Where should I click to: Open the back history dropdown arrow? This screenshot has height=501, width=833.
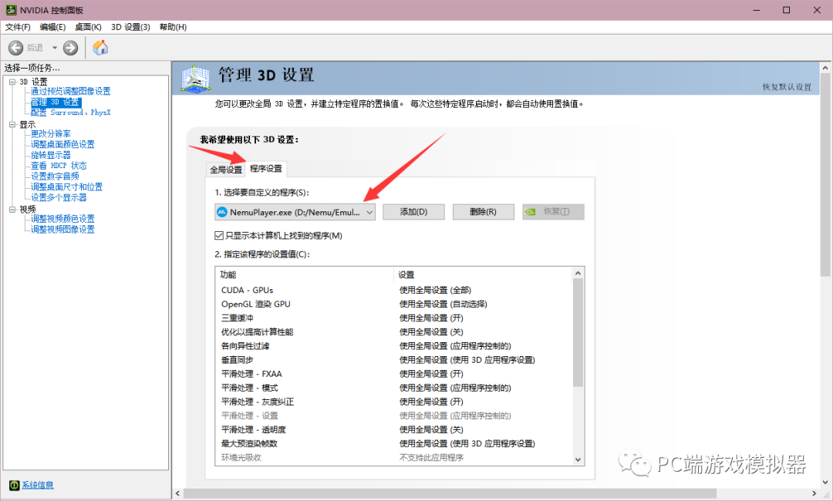tap(54, 48)
